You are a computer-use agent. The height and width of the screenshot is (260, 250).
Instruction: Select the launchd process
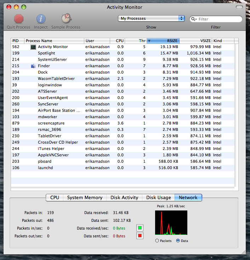tap(123, 168)
